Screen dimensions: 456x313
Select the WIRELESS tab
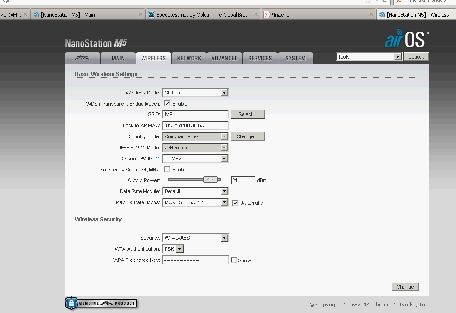pos(153,58)
